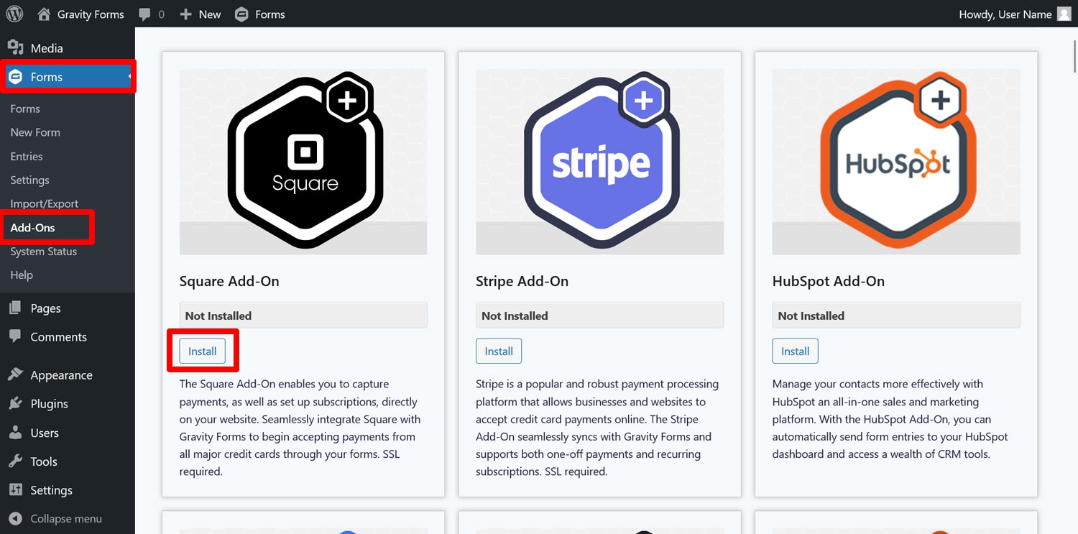Install the Stripe Add-On
This screenshot has height=534, width=1078.
coord(499,351)
